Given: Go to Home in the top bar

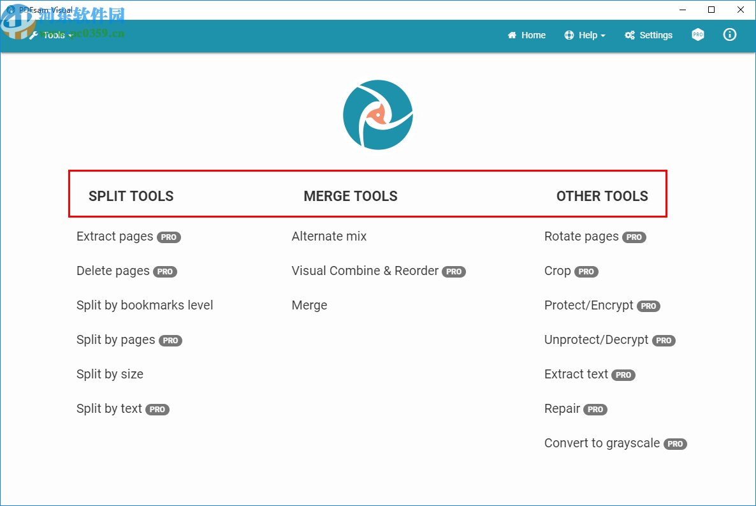Looking at the screenshot, I should click(527, 35).
